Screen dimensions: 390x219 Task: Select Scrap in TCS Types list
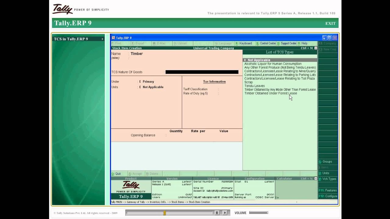point(248,82)
